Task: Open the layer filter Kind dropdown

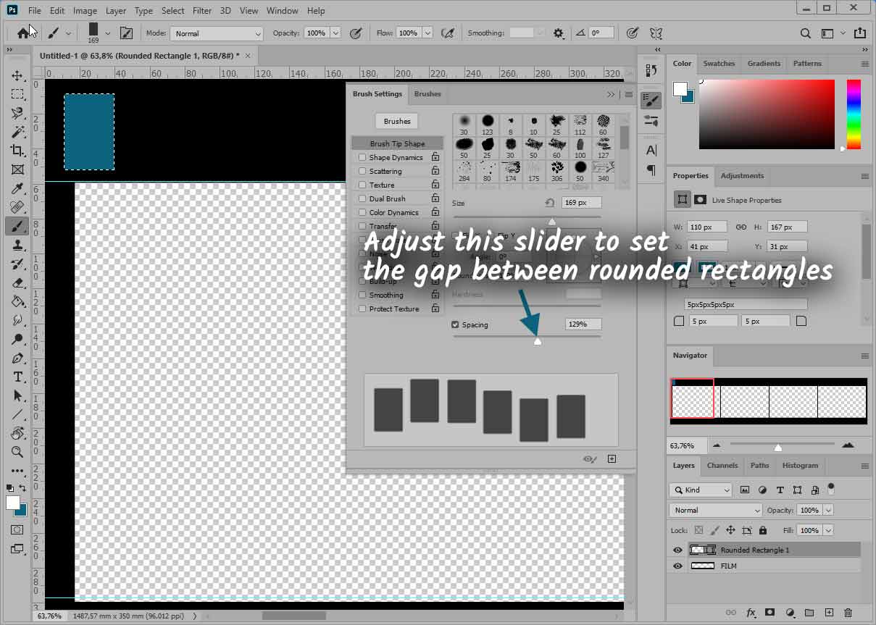Action: click(701, 490)
